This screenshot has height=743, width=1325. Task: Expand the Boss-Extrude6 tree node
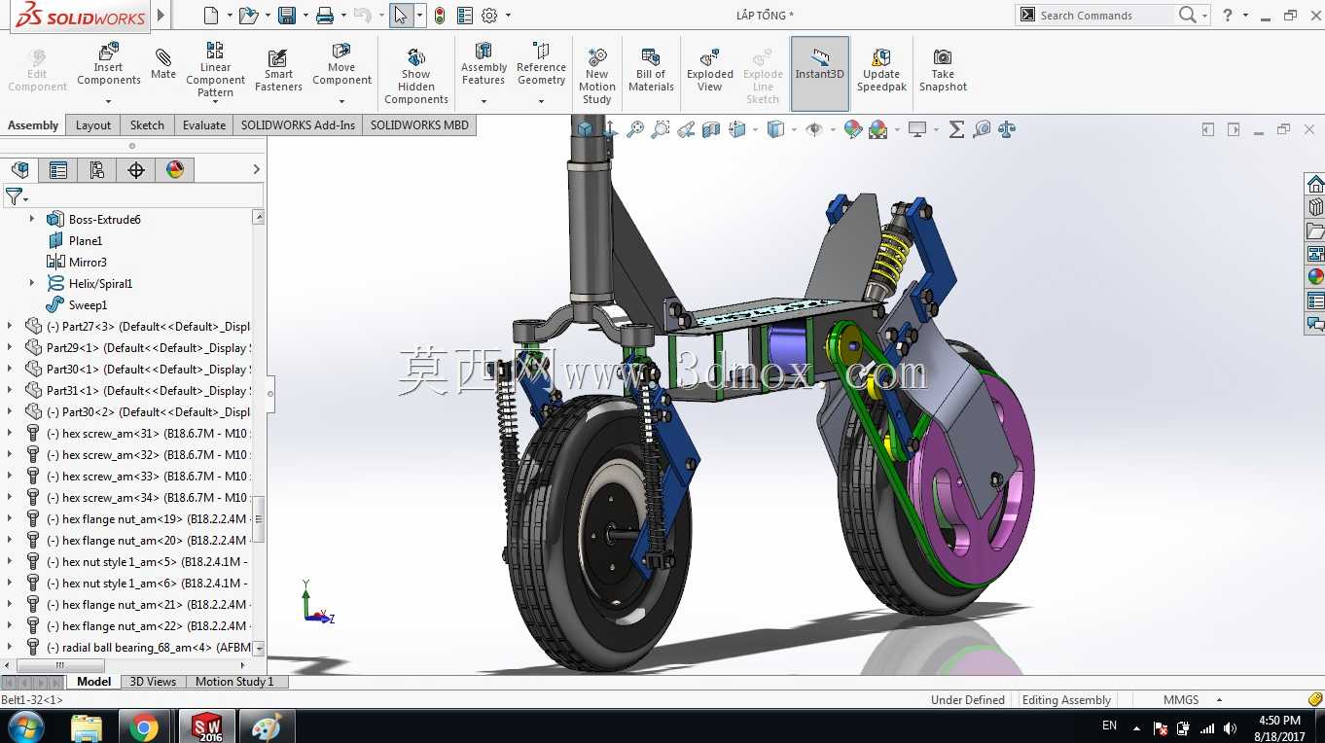pyautogui.click(x=31, y=220)
